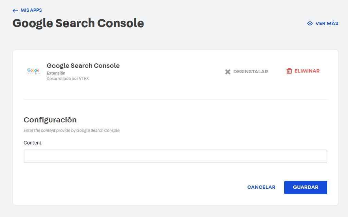
Task: Click inside the Content input box
Action: [175, 156]
